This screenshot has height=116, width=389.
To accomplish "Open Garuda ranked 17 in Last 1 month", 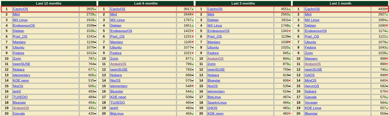I will 311,97.
